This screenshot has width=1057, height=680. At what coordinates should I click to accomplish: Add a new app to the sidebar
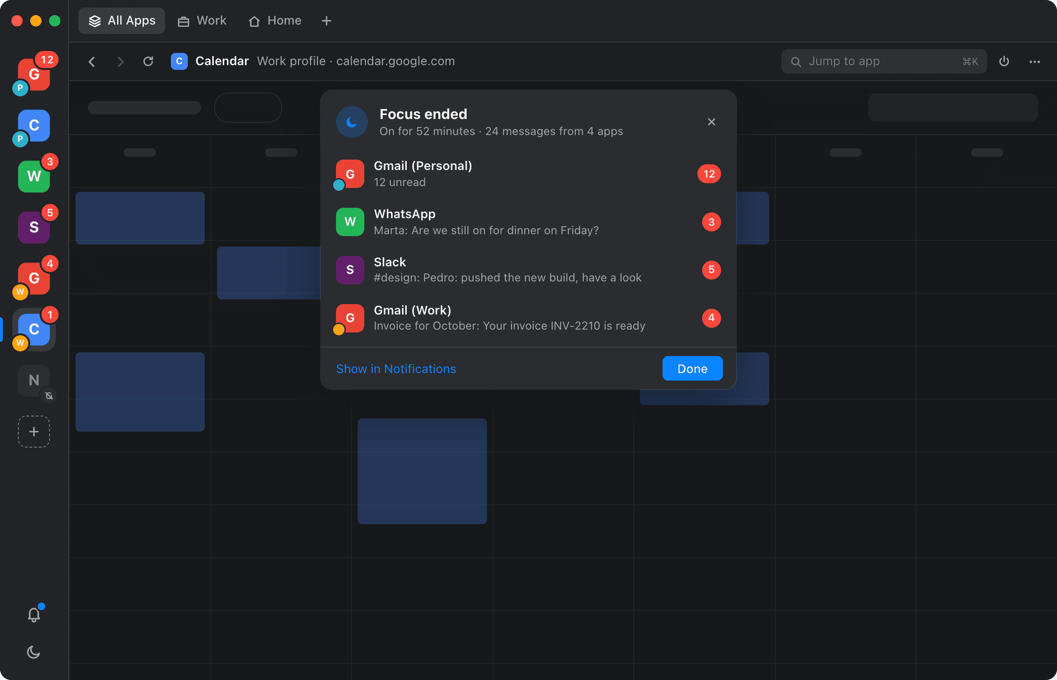coord(34,432)
